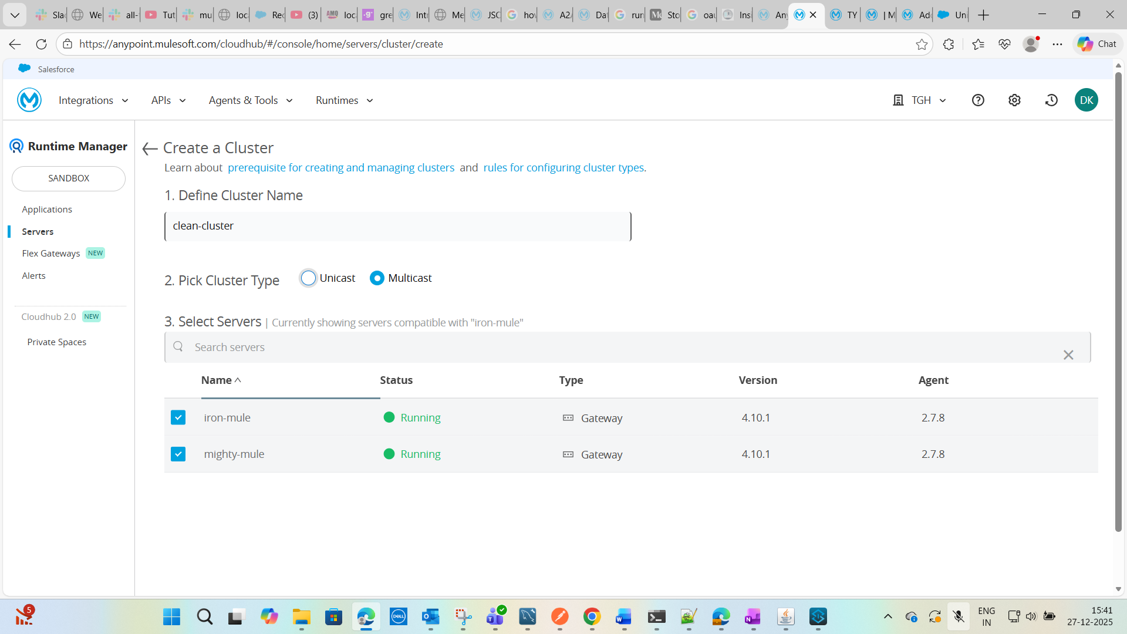Click the recent activity clock icon
The image size is (1127, 634).
pyautogui.click(x=1051, y=100)
